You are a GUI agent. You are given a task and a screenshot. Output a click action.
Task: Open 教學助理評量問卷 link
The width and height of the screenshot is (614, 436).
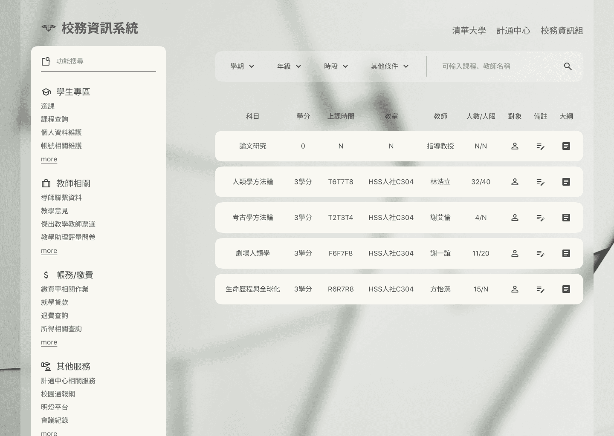click(68, 237)
